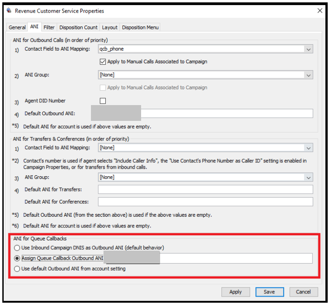Click the Default ANI for Conferences field
330x305 pixels.
pyautogui.click(x=206, y=202)
